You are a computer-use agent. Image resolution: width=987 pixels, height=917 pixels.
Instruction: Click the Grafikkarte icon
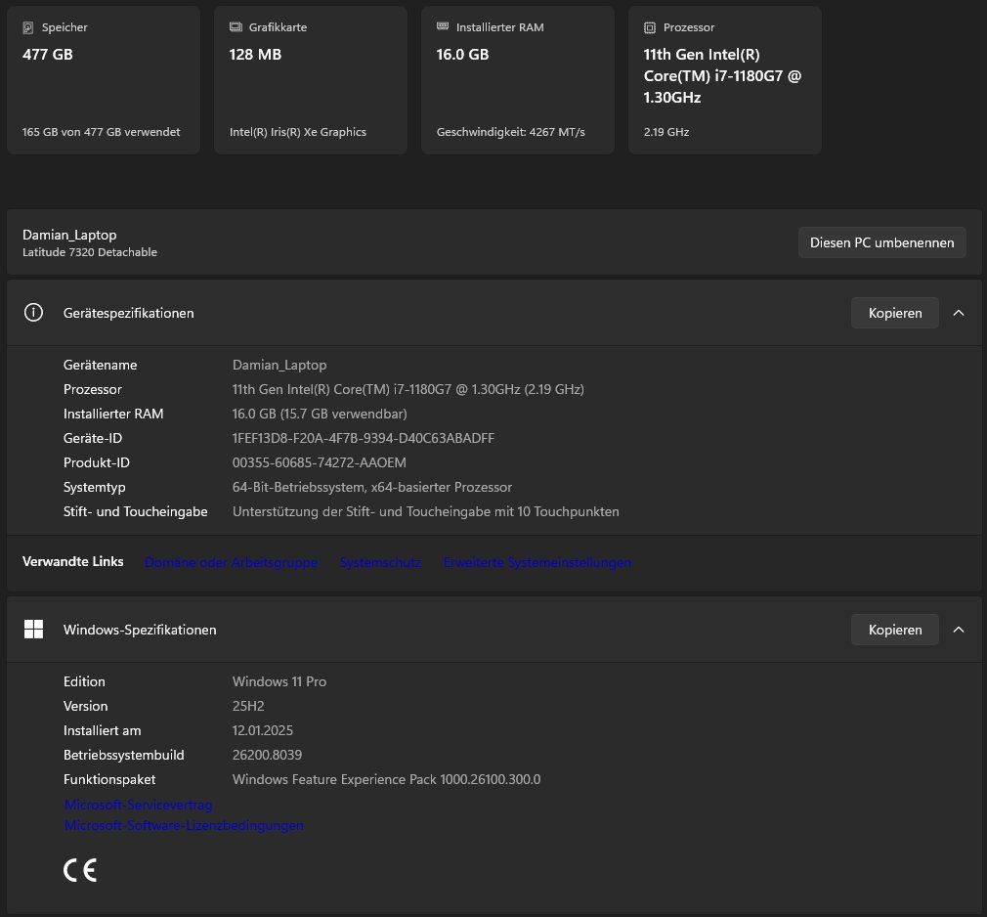[236, 27]
